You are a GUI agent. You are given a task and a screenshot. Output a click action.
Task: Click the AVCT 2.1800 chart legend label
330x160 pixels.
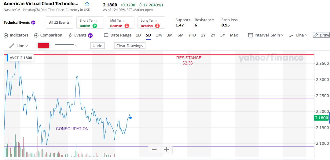click(21, 58)
